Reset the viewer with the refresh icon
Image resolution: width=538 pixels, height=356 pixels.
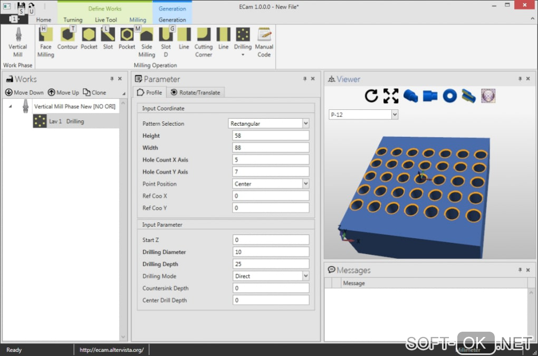point(371,96)
